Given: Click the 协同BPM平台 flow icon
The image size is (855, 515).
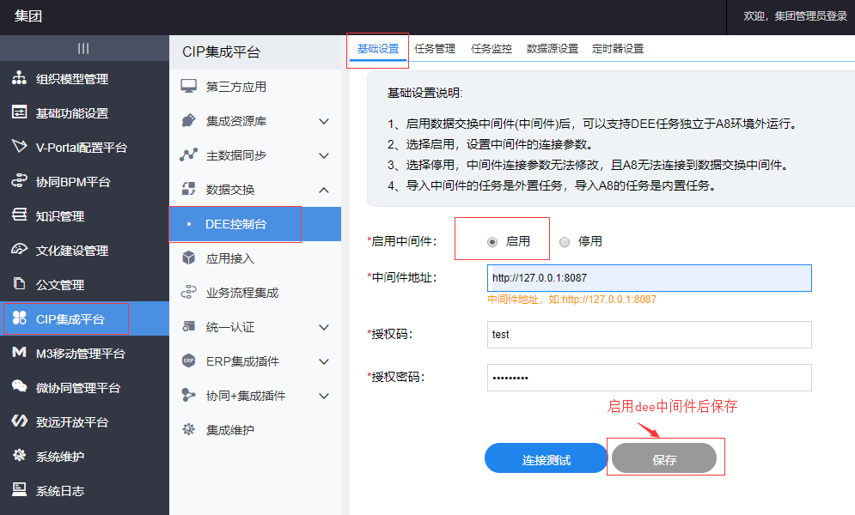Looking at the screenshot, I should 19,181.
